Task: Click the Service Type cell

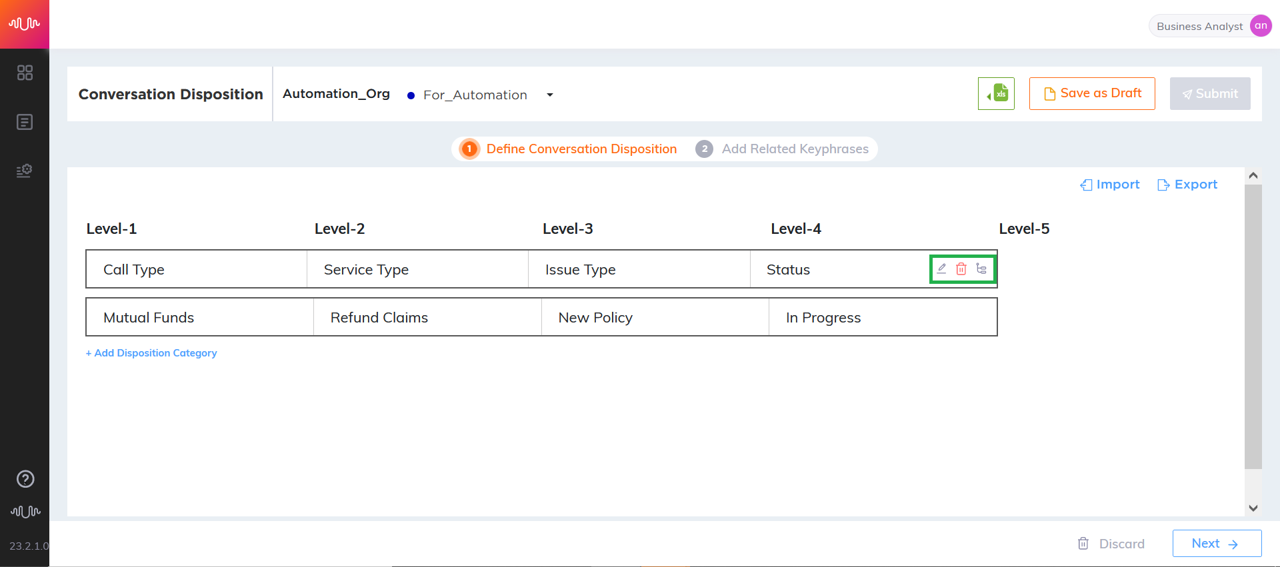Action: point(417,269)
